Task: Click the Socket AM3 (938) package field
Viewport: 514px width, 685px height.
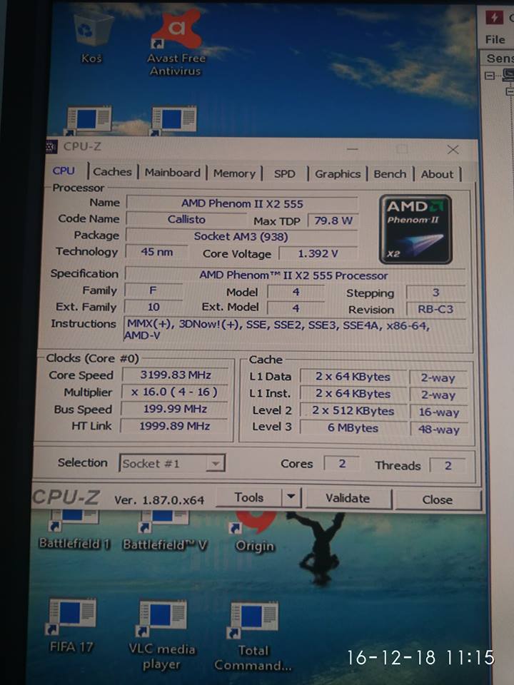Action: click(x=241, y=236)
